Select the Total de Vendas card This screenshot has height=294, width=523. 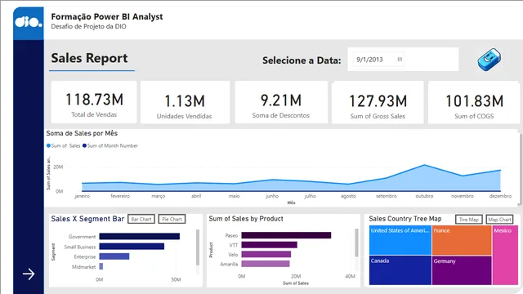click(94, 102)
